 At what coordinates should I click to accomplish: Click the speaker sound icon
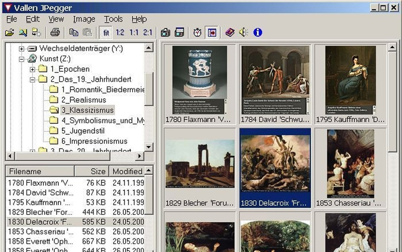coord(244,33)
